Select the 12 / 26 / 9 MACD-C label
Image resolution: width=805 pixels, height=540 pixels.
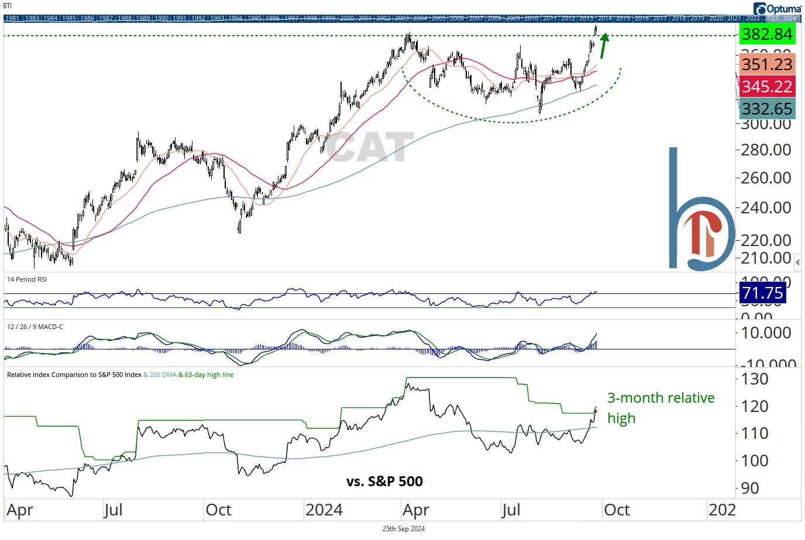(x=35, y=327)
